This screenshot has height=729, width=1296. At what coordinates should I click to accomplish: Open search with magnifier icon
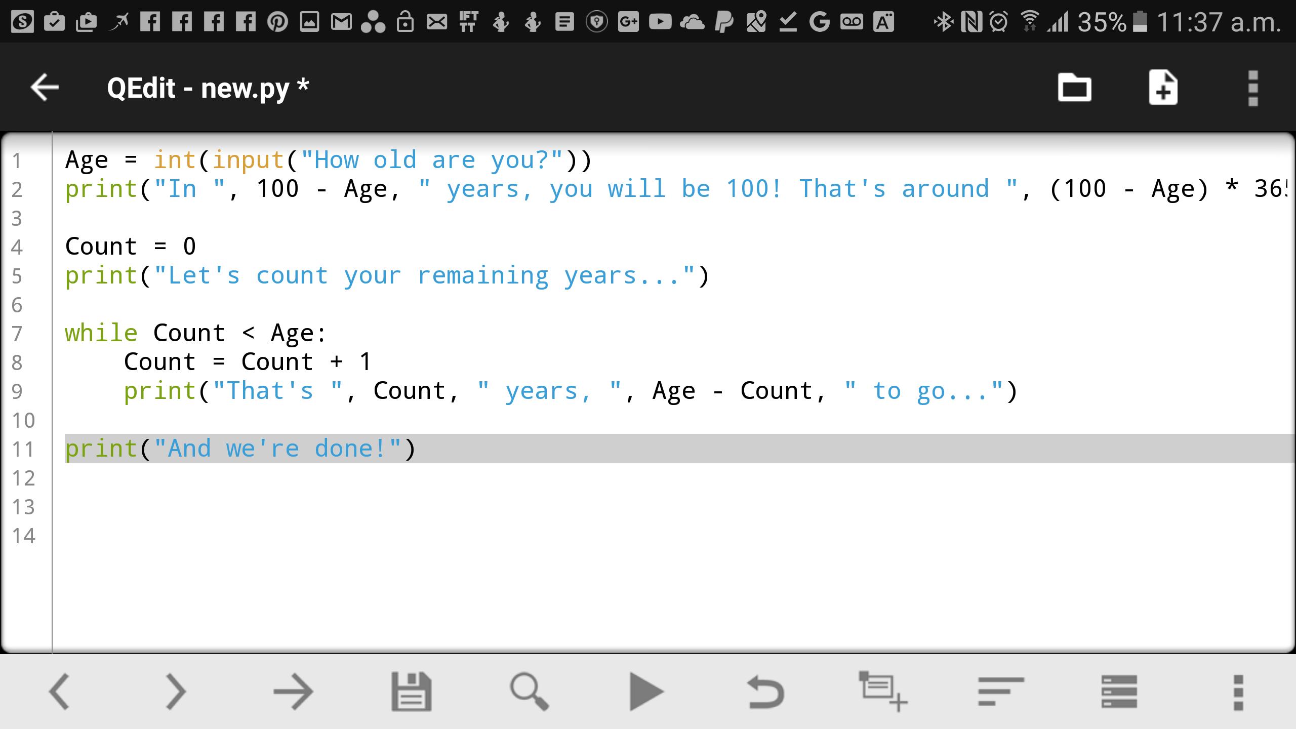[529, 692]
